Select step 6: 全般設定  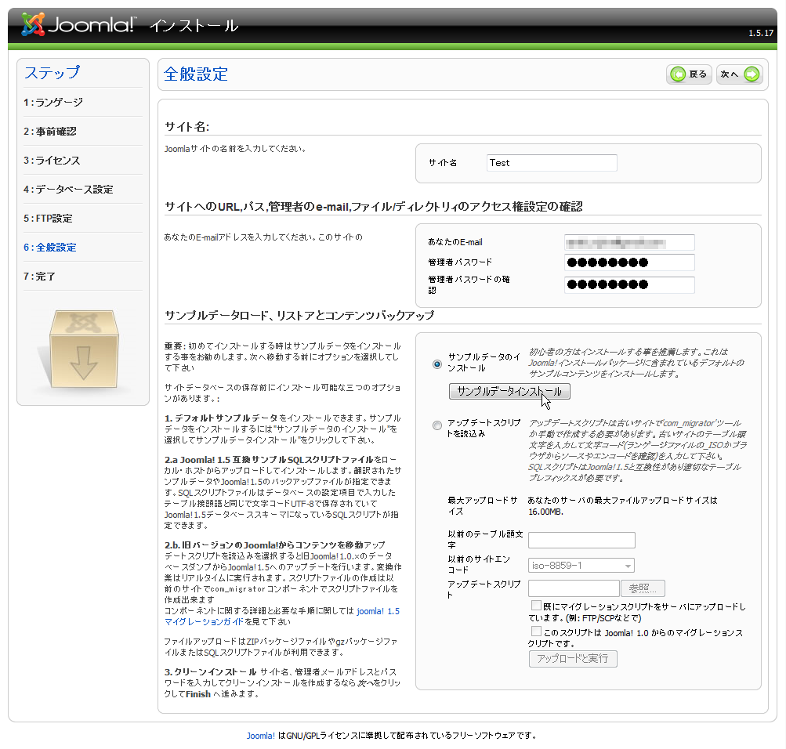point(49,248)
